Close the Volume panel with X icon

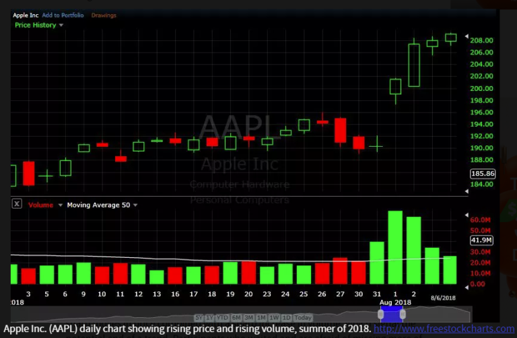(18, 205)
